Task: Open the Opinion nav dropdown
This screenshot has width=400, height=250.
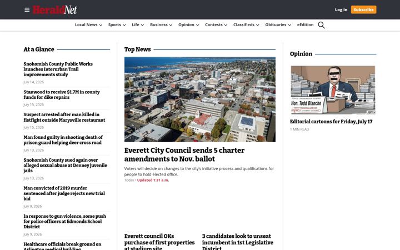Action: click(188, 25)
